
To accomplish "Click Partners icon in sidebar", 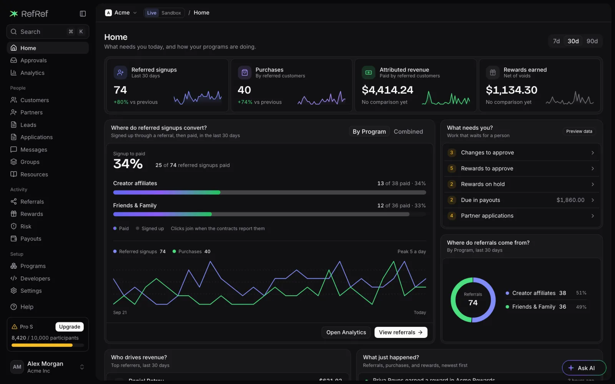I will point(14,112).
